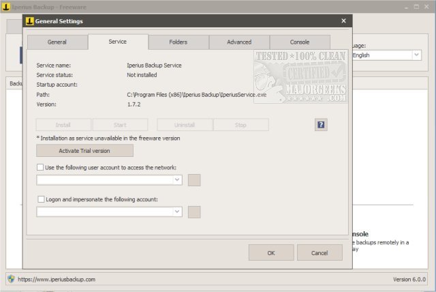This screenshot has width=436, height=292.
Task: Click the Iperius logo in General Settings title bar
Action: [29, 21]
